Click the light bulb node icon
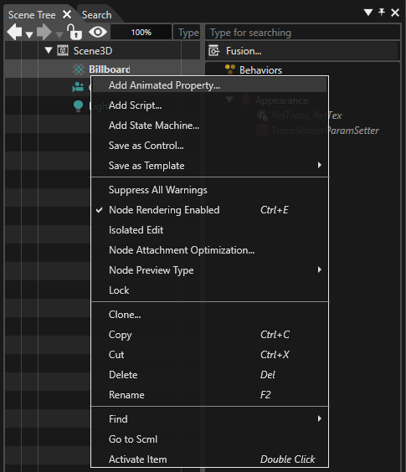The height and width of the screenshot is (472, 406). point(78,106)
